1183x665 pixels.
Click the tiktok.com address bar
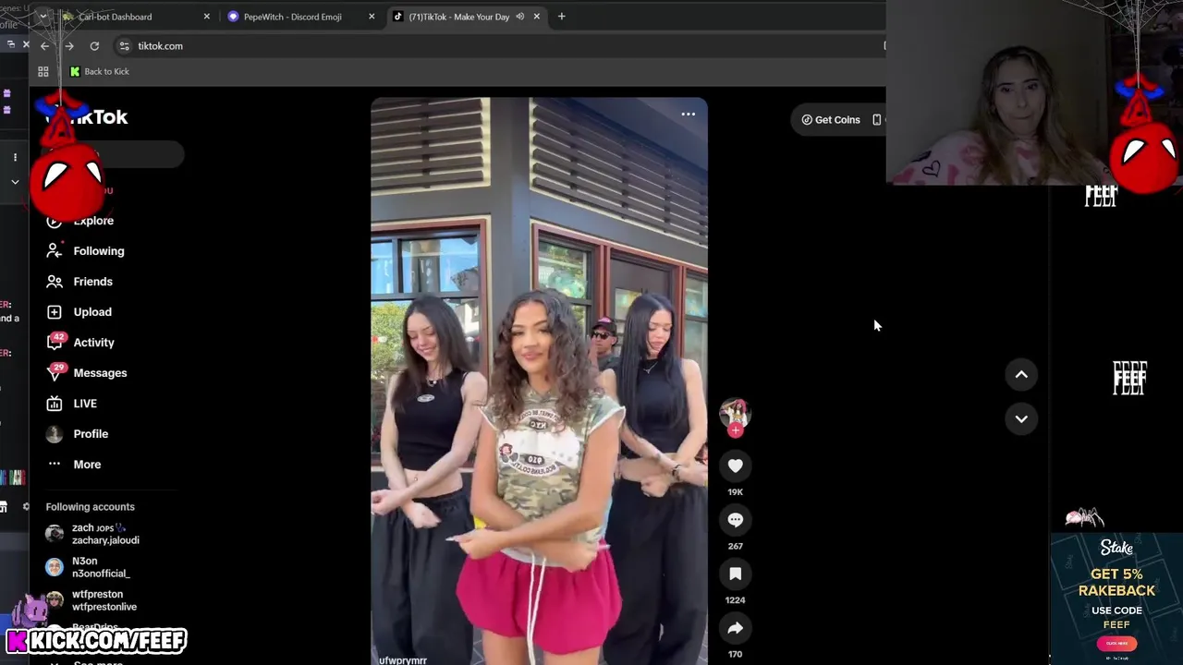499,46
